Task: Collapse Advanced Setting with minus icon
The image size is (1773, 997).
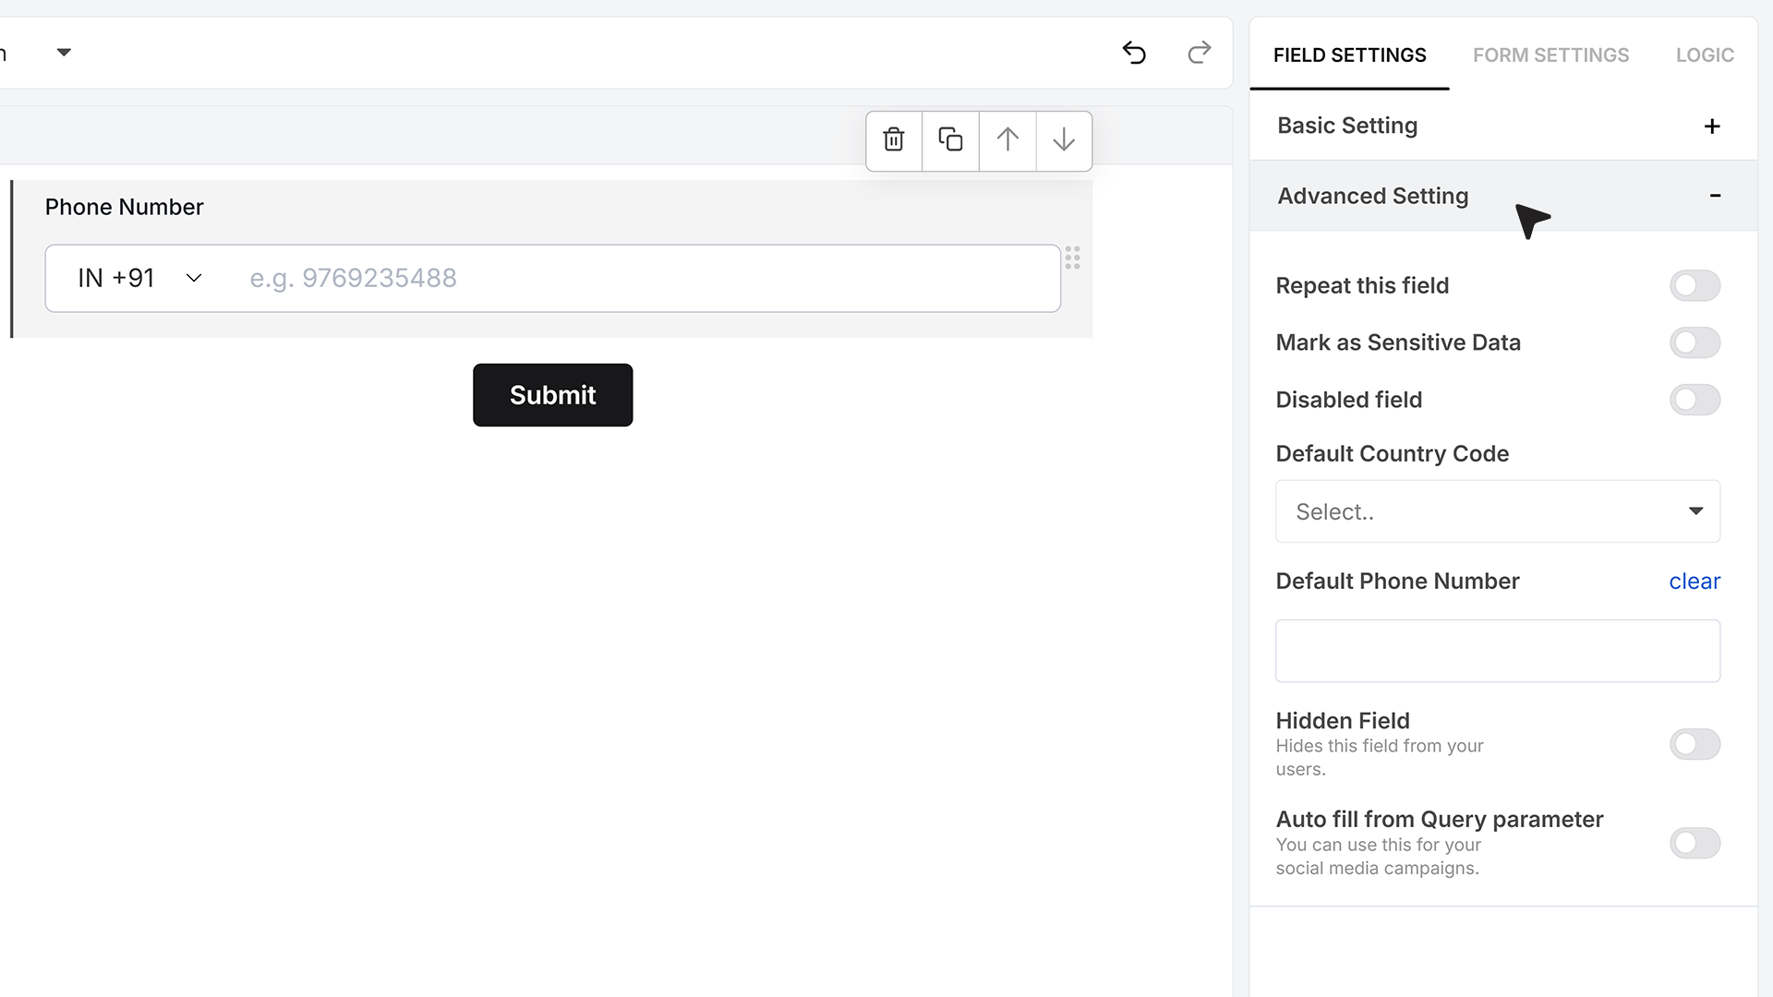Action: [1715, 196]
